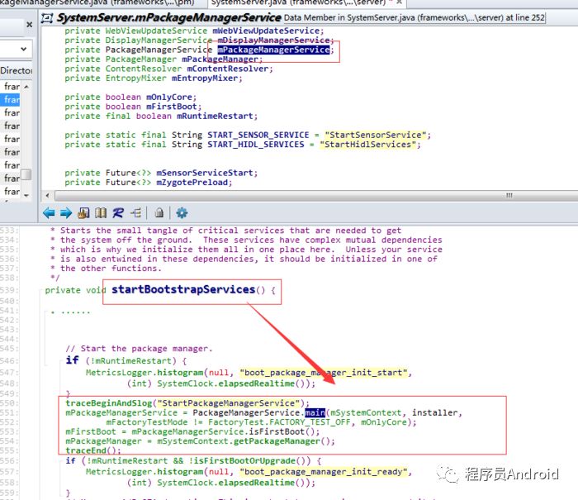Click START_HIDL_SERVICES constant
The image size is (578, 500).
(256, 145)
